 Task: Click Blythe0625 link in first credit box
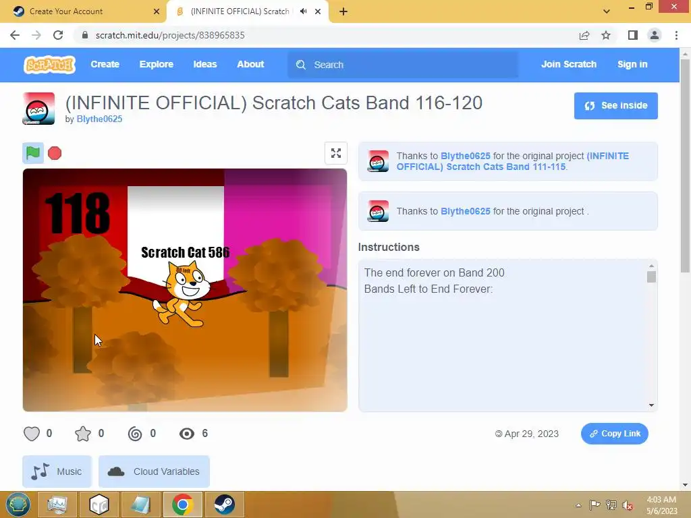coord(466,156)
